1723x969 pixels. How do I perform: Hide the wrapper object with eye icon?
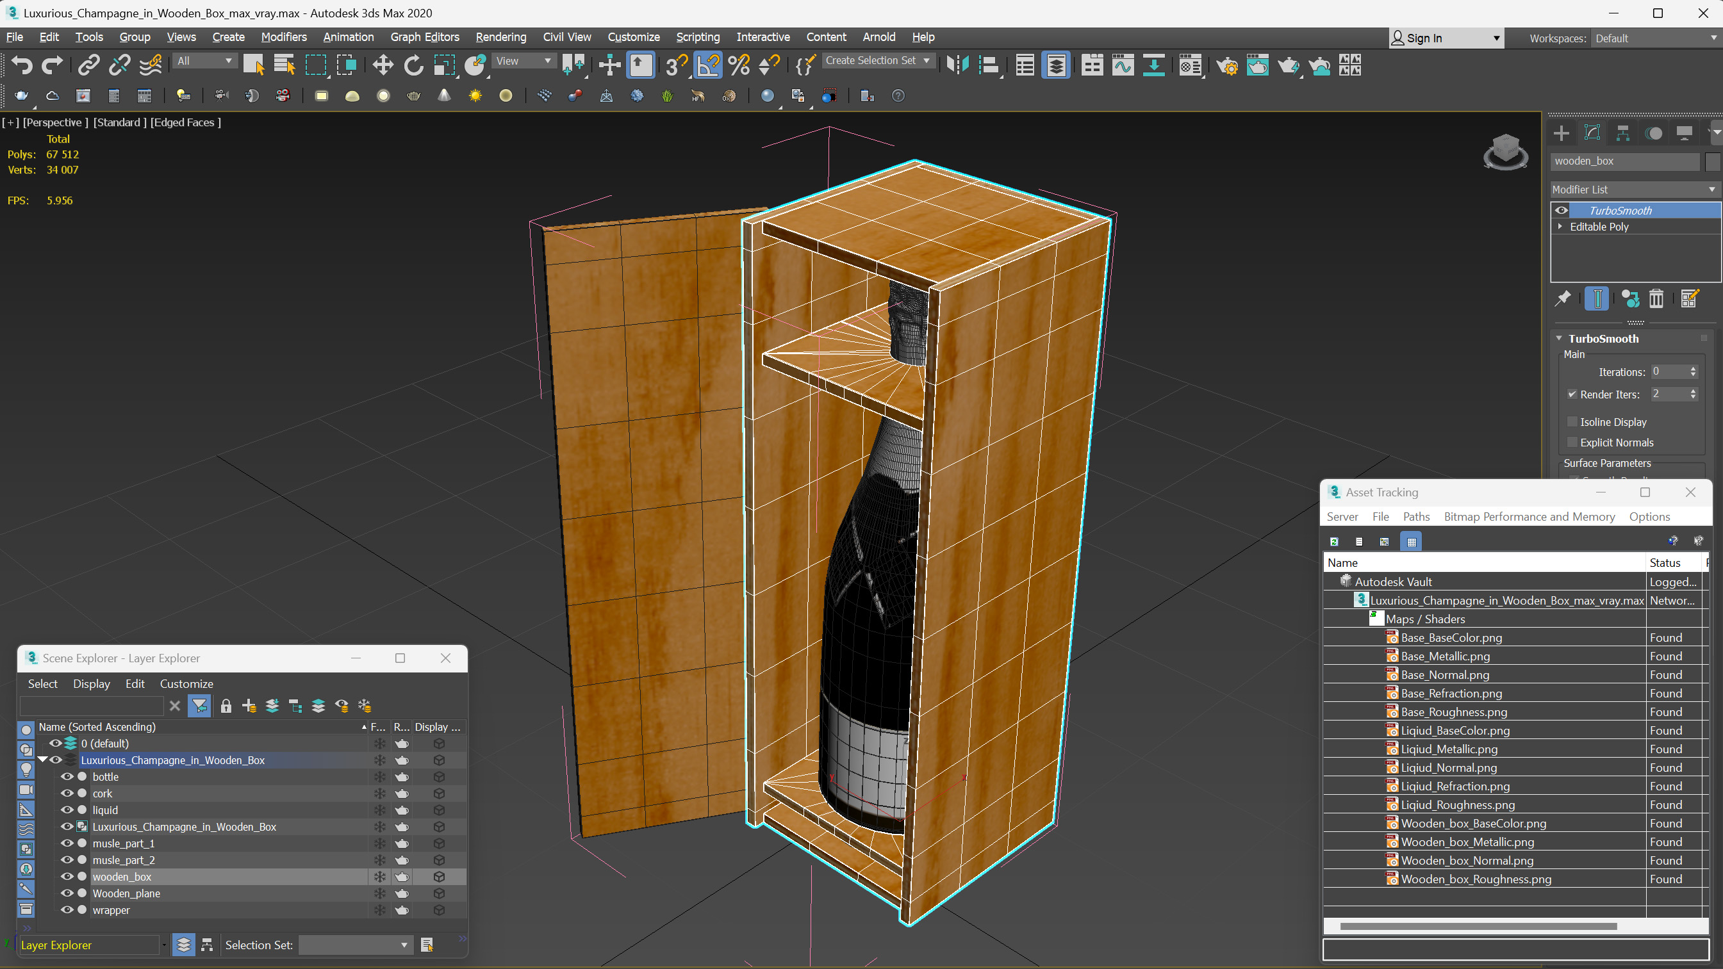click(x=67, y=909)
